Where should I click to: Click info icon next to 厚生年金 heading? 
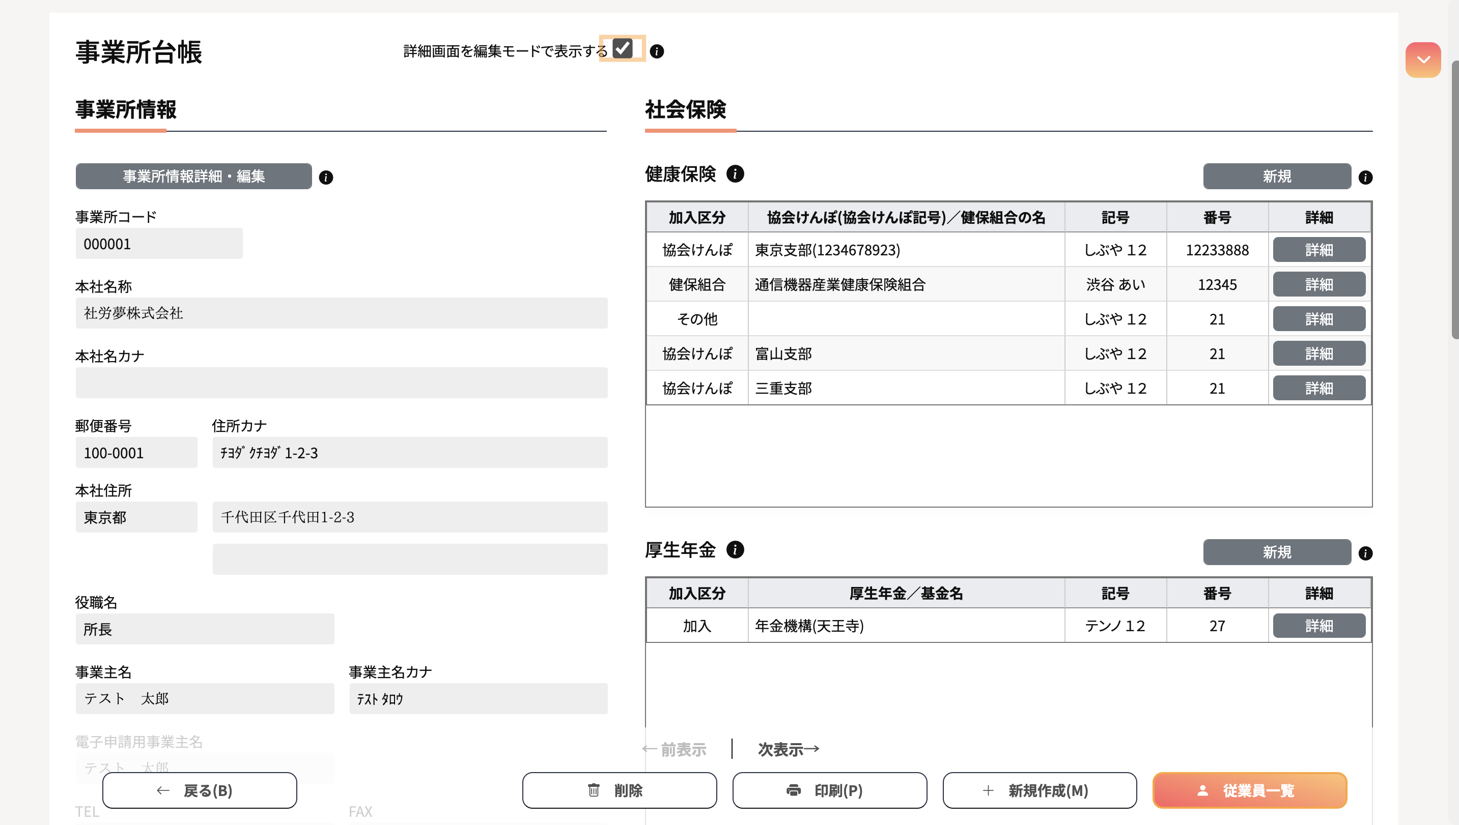coord(735,550)
